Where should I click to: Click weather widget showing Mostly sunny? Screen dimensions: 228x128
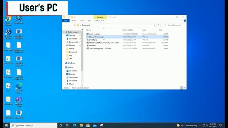(x=187, y=126)
